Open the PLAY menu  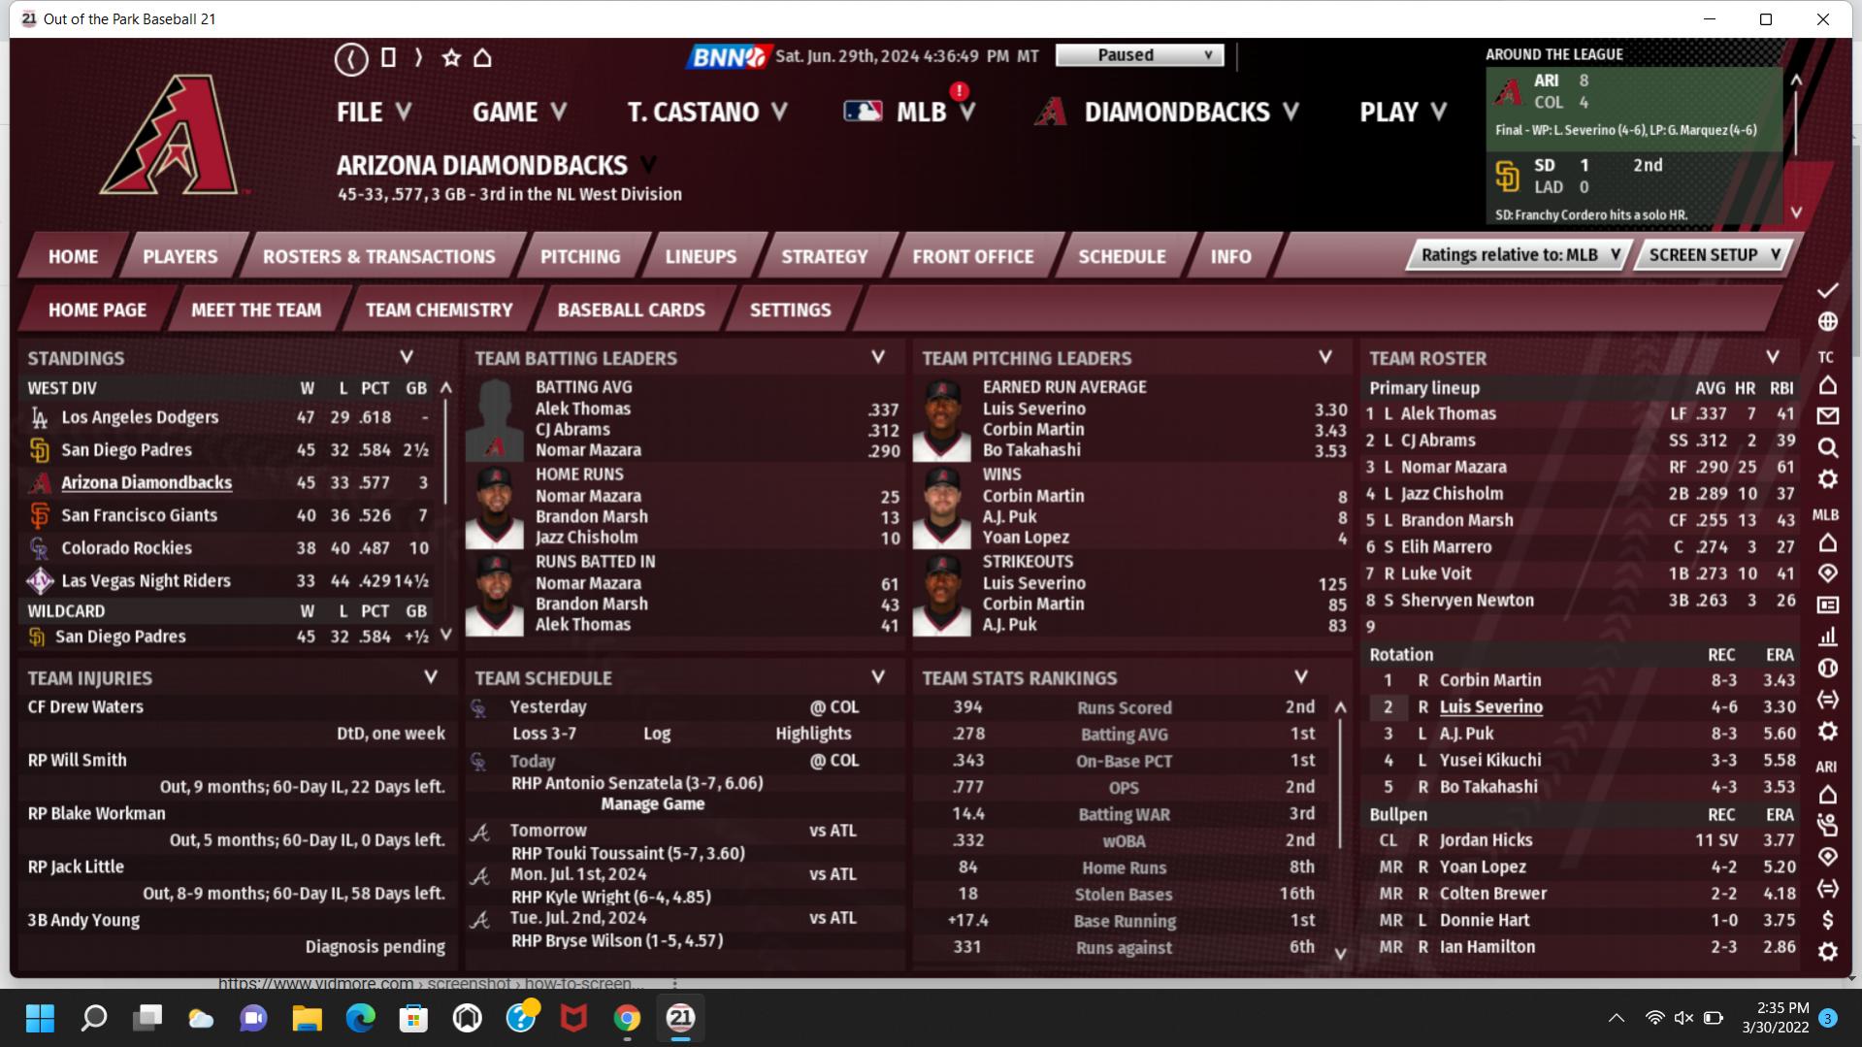pos(1403,112)
